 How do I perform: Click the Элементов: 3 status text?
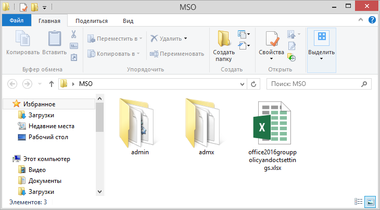coord(28,202)
